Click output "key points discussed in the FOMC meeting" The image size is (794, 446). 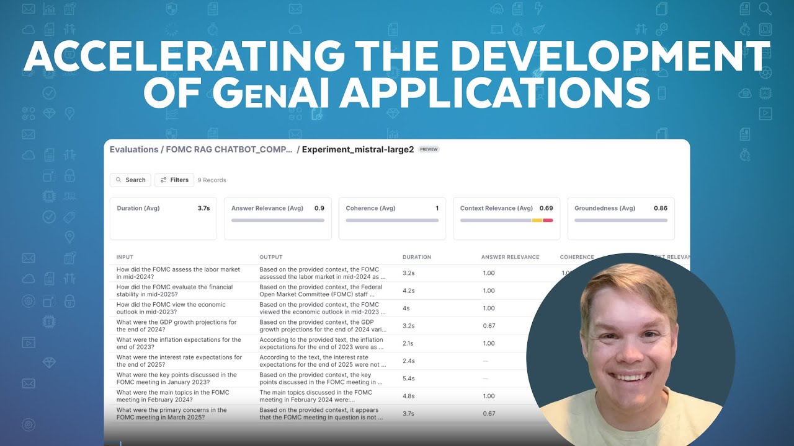click(x=321, y=378)
